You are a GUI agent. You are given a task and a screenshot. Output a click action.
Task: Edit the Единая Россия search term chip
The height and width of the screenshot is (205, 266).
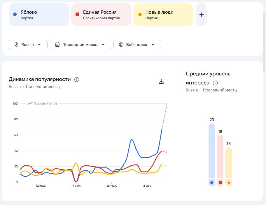coord(101,15)
